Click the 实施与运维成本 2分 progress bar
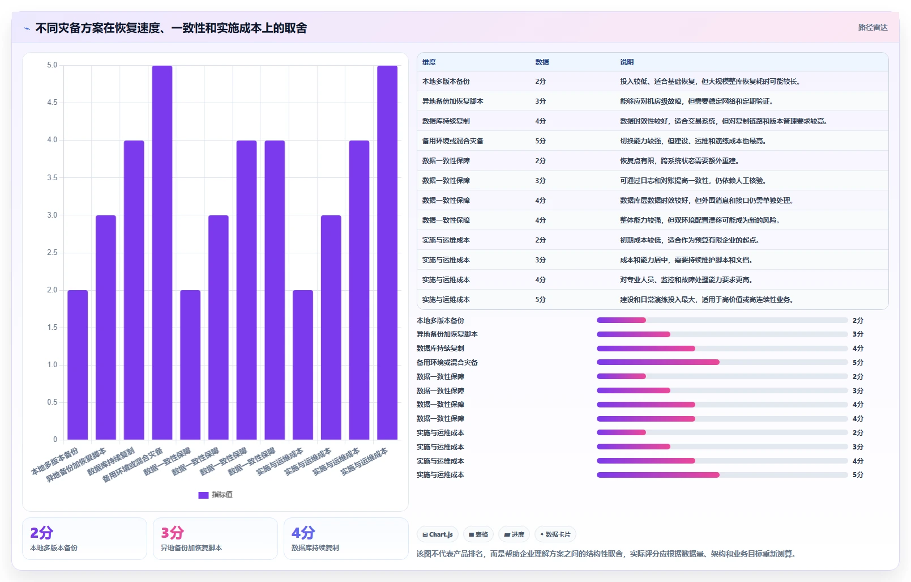The image size is (911, 582). [x=722, y=432]
